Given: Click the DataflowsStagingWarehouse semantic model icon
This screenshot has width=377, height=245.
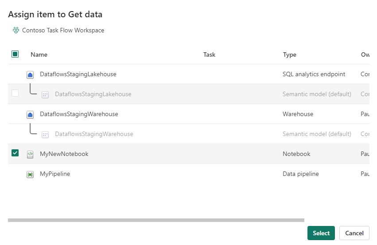Looking at the screenshot, I should pos(45,134).
